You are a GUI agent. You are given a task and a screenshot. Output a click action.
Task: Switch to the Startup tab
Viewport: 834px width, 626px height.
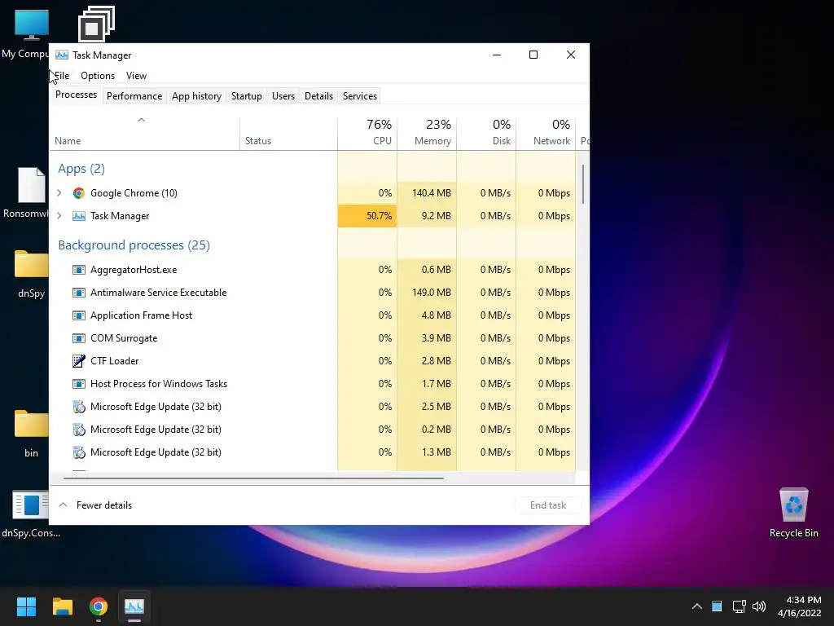(246, 96)
